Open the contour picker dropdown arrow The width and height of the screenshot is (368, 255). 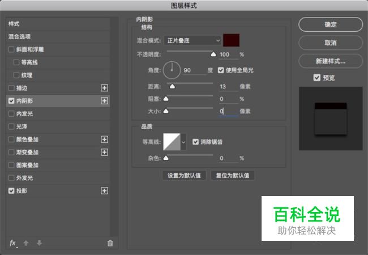[183, 142]
